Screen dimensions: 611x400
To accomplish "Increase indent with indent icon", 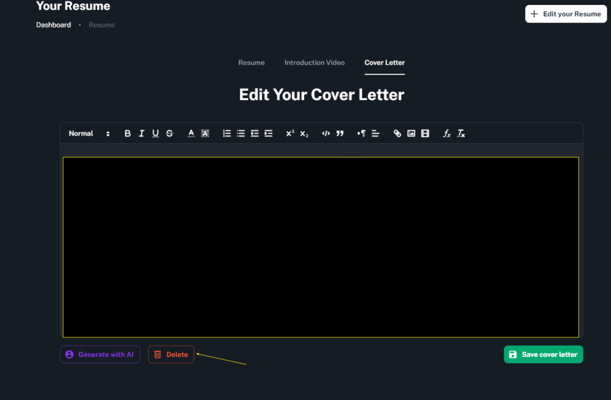I will click(269, 133).
